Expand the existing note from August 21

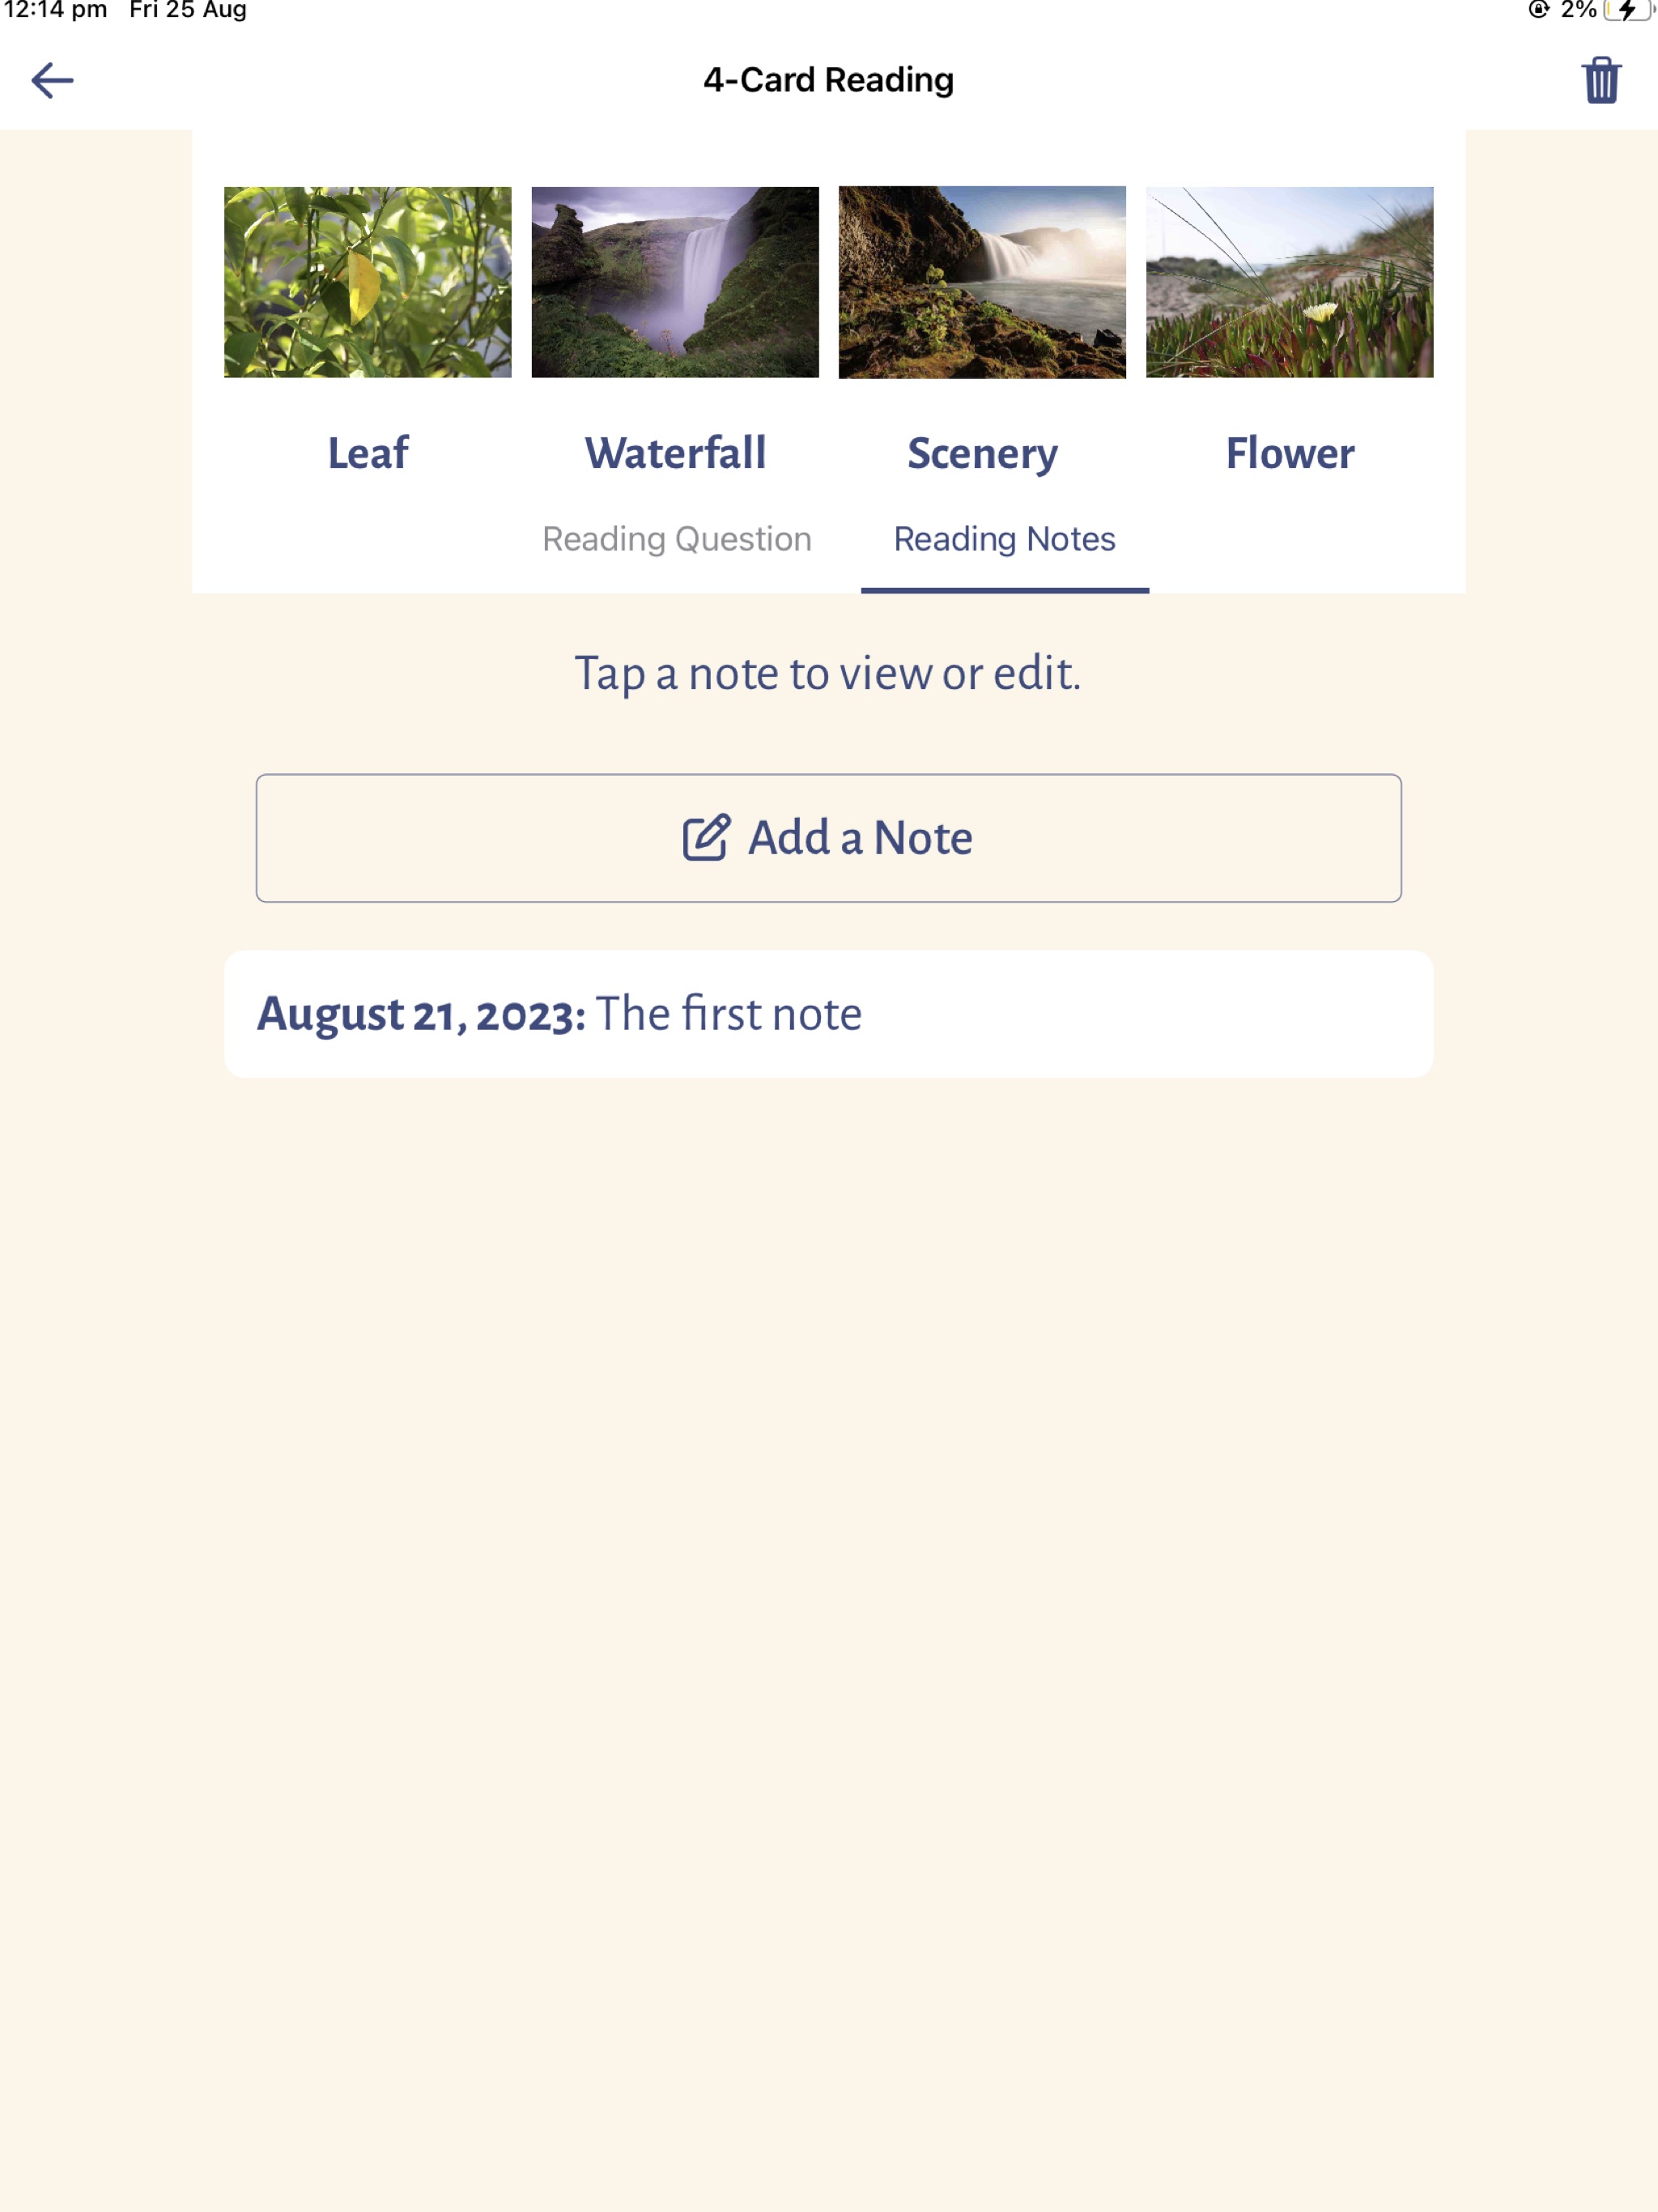pyautogui.click(x=829, y=1014)
